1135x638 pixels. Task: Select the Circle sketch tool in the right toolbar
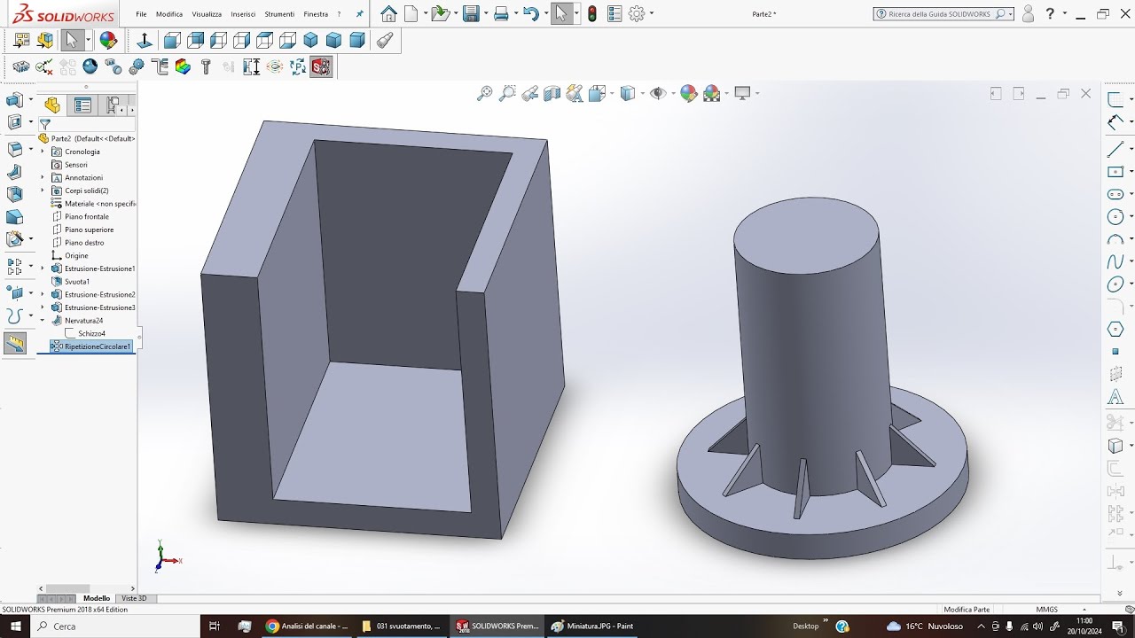point(1115,216)
